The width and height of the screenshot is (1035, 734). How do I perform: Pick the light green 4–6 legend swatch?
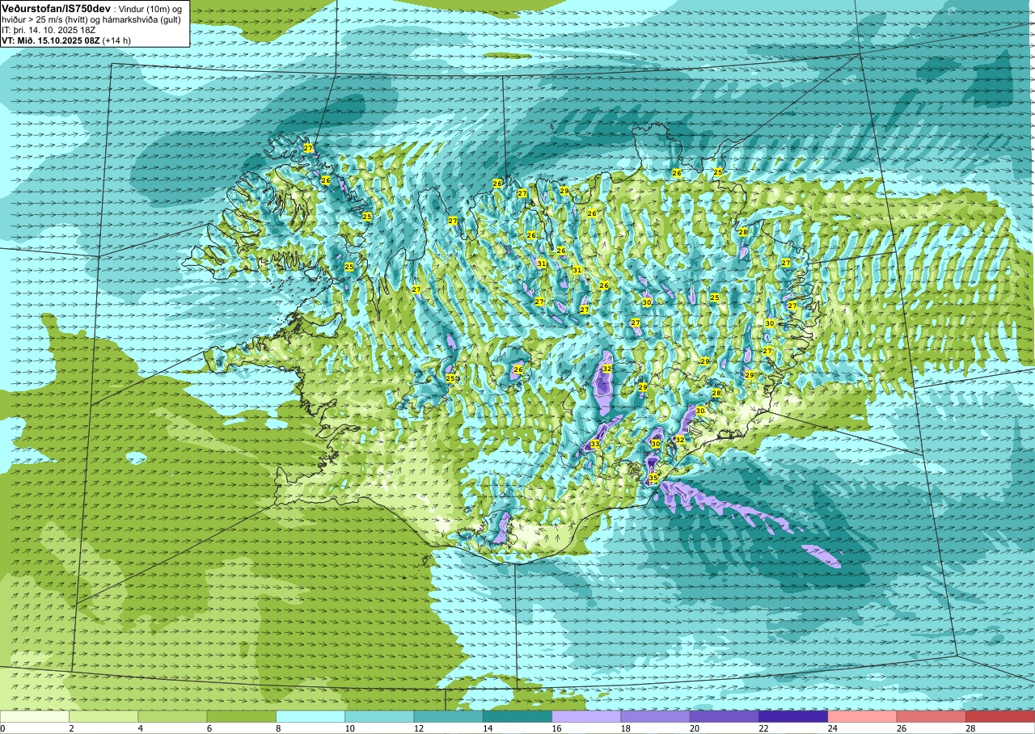coord(172,716)
